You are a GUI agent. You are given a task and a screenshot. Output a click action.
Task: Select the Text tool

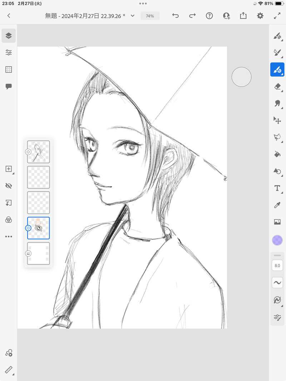[x=277, y=188]
